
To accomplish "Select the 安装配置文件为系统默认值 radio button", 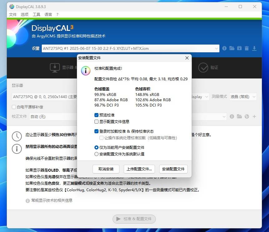I will pyautogui.click(x=97, y=154).
